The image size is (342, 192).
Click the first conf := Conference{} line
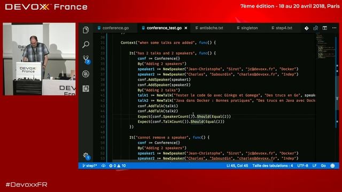159,59
